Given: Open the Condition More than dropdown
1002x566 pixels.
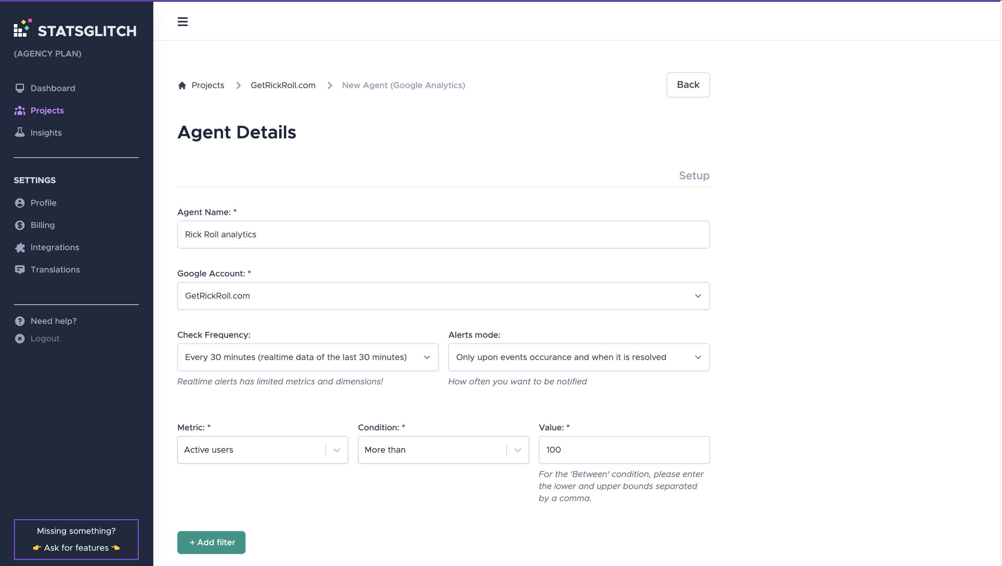Looking at the screenshot, I should (x=443, y=450).
